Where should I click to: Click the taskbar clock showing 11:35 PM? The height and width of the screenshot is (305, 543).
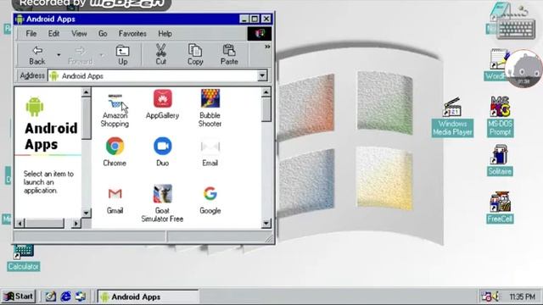coord(523,297)
